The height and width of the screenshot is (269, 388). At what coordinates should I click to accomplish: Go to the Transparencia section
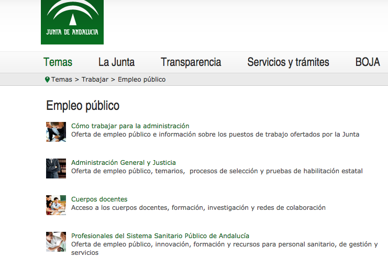[191, 62]
